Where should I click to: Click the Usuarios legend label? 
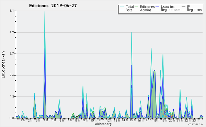pyautogui.click(x=168, y=7)
